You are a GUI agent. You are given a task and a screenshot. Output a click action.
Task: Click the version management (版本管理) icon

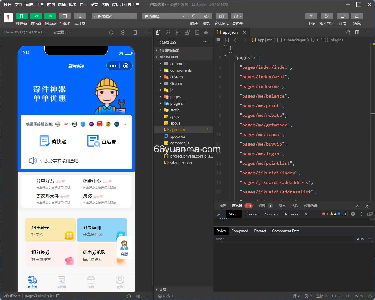[x=327, y=16]
